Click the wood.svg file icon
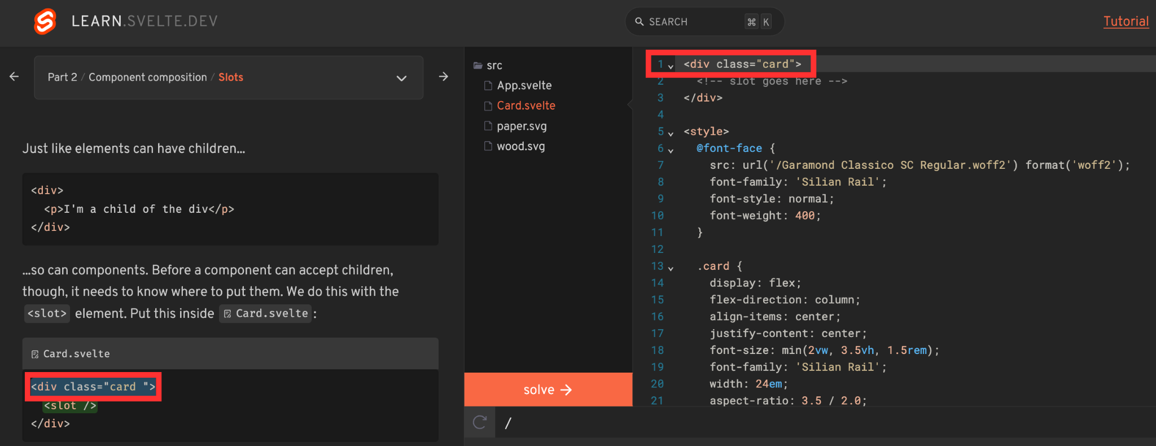 488,146
